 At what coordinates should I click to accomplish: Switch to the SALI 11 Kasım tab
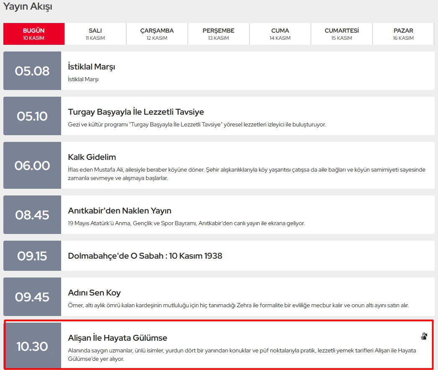click(95, 34)
